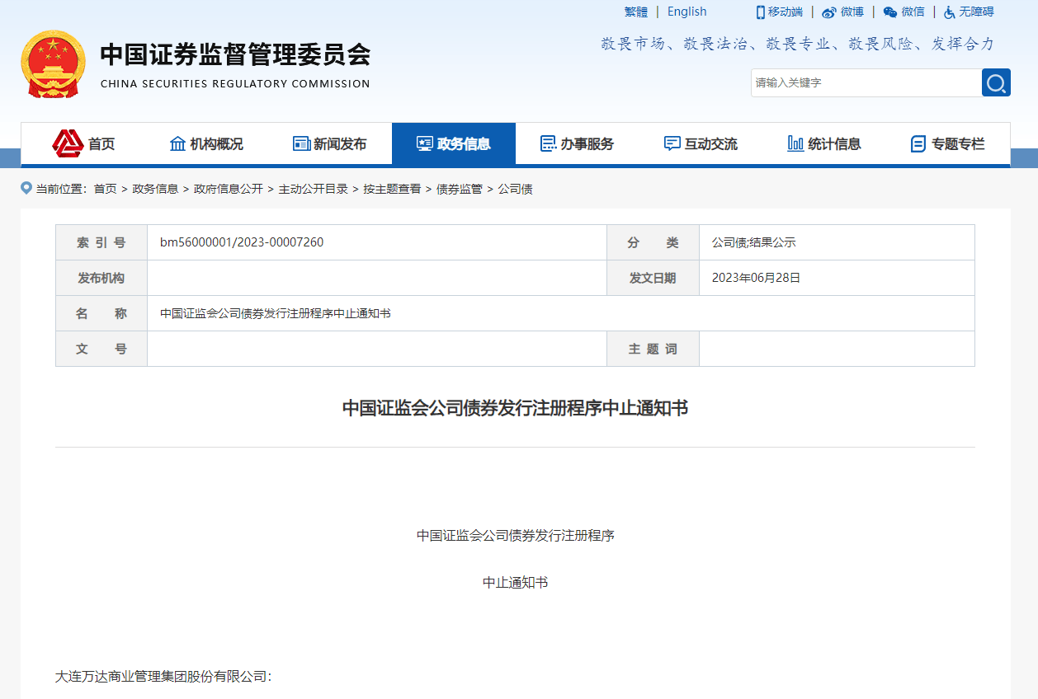The image size is (1038, 699).
Task: Select the 政务信息 navigation tab
Action: [x=454, y=144]
